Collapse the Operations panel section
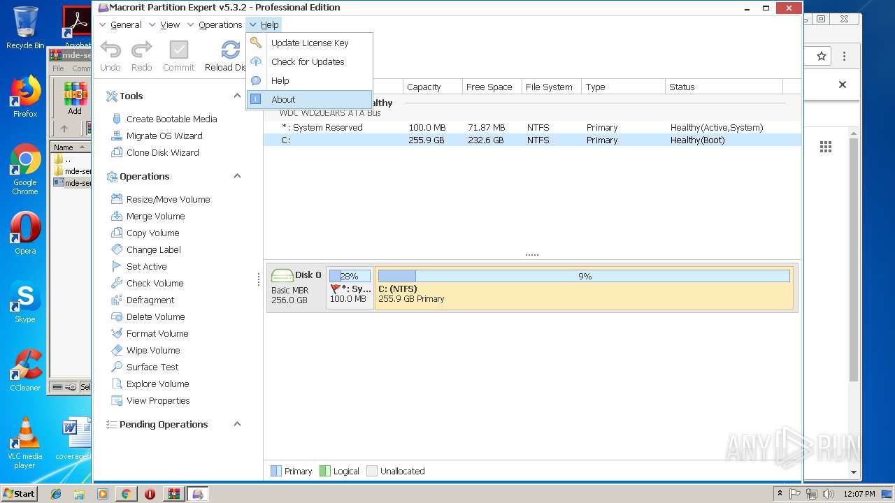The image size is (895, 503). [x=237, y=176]
